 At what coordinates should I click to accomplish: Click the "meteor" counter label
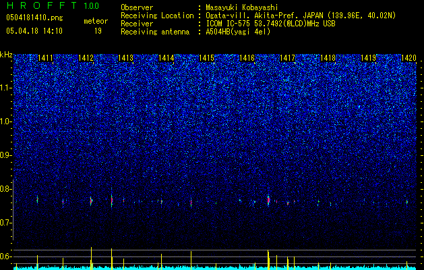pos(96,21)
